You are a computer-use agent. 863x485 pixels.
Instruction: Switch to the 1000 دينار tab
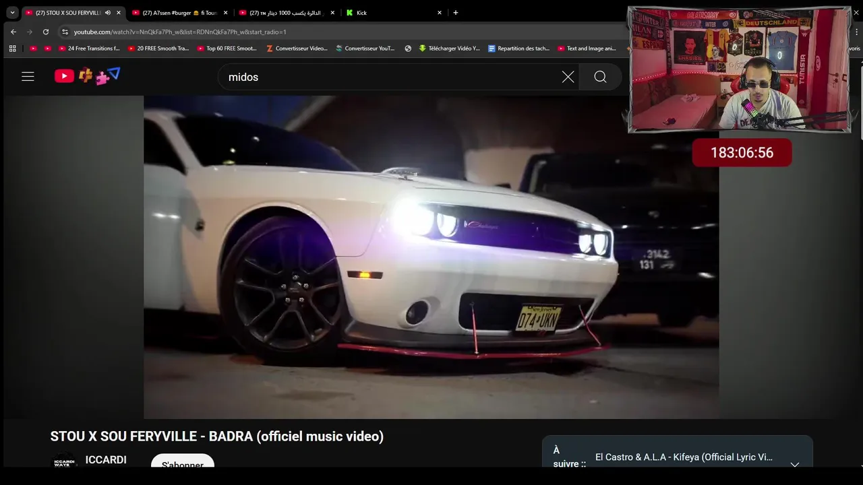point(287,13)
